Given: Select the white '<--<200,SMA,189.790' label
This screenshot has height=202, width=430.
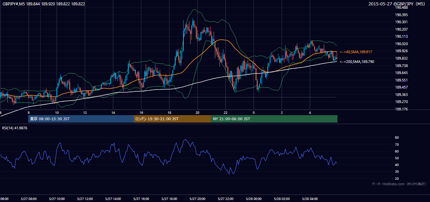Looking at the screenshot, I should tap(357, 62).
